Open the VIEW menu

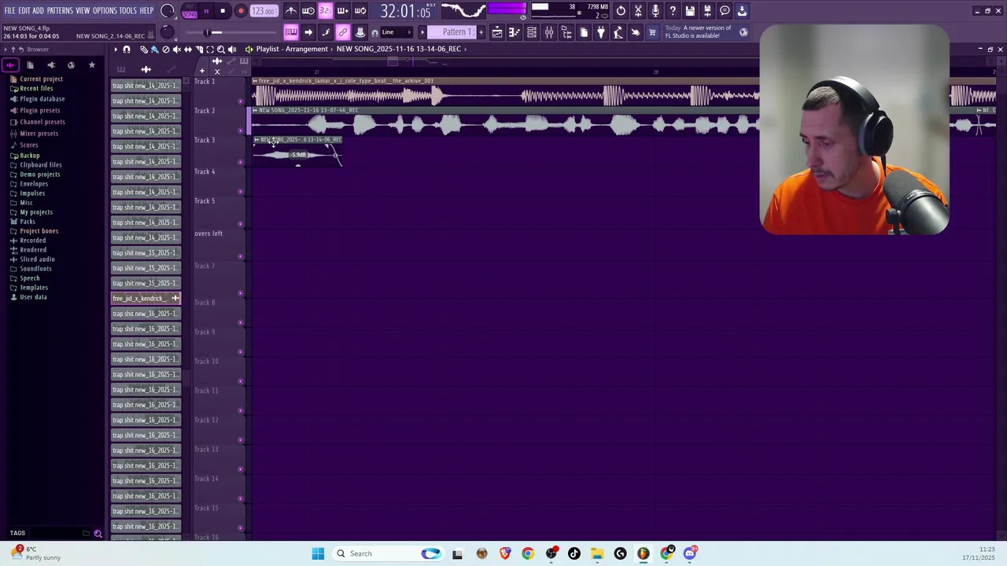coord(83,11)
